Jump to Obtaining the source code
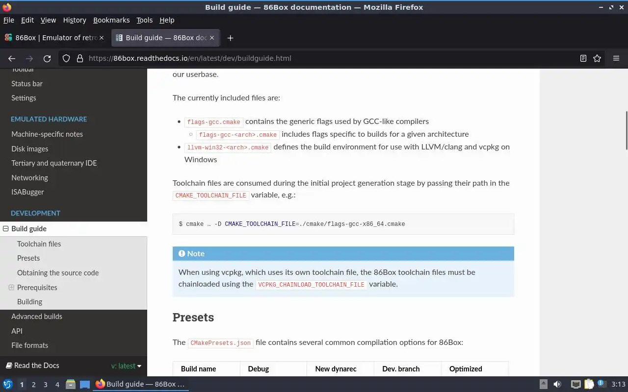The image size is (628, 392). tap(58, 273)
